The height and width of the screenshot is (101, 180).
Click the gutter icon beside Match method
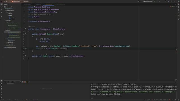26,56
